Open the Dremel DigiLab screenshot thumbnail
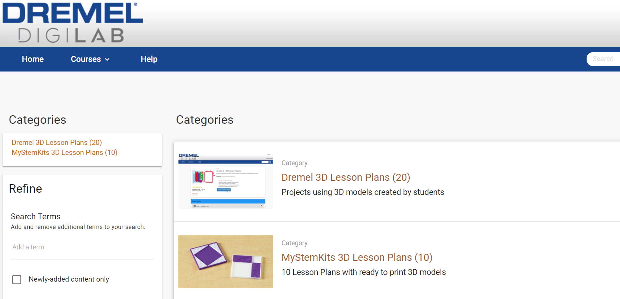Screen dimensions: 620x299 coord(225,181)
